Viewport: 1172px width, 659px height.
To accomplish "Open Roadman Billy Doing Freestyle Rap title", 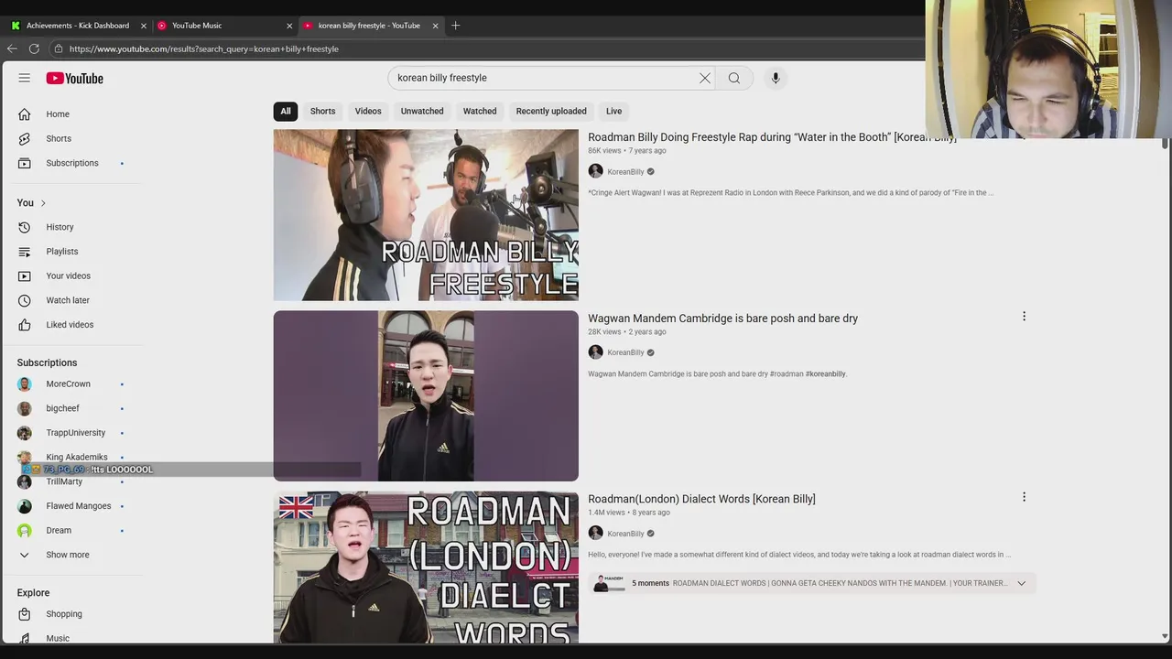I will tap(772, 137).
